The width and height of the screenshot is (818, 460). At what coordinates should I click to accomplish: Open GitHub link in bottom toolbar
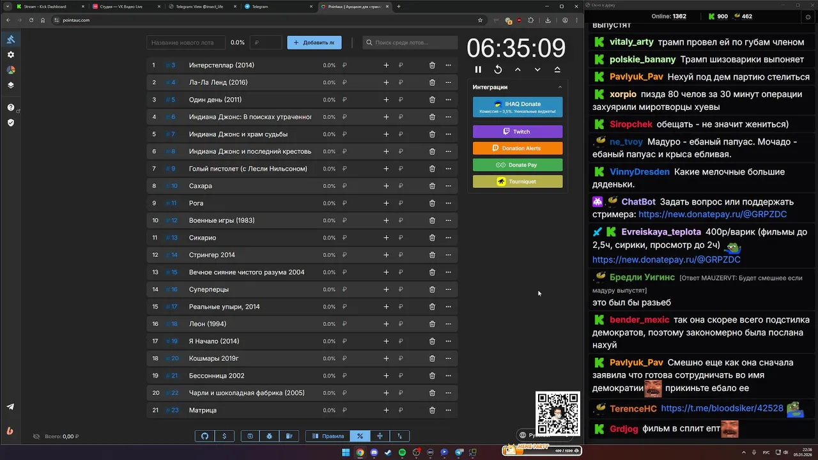(x=204, y=436)
